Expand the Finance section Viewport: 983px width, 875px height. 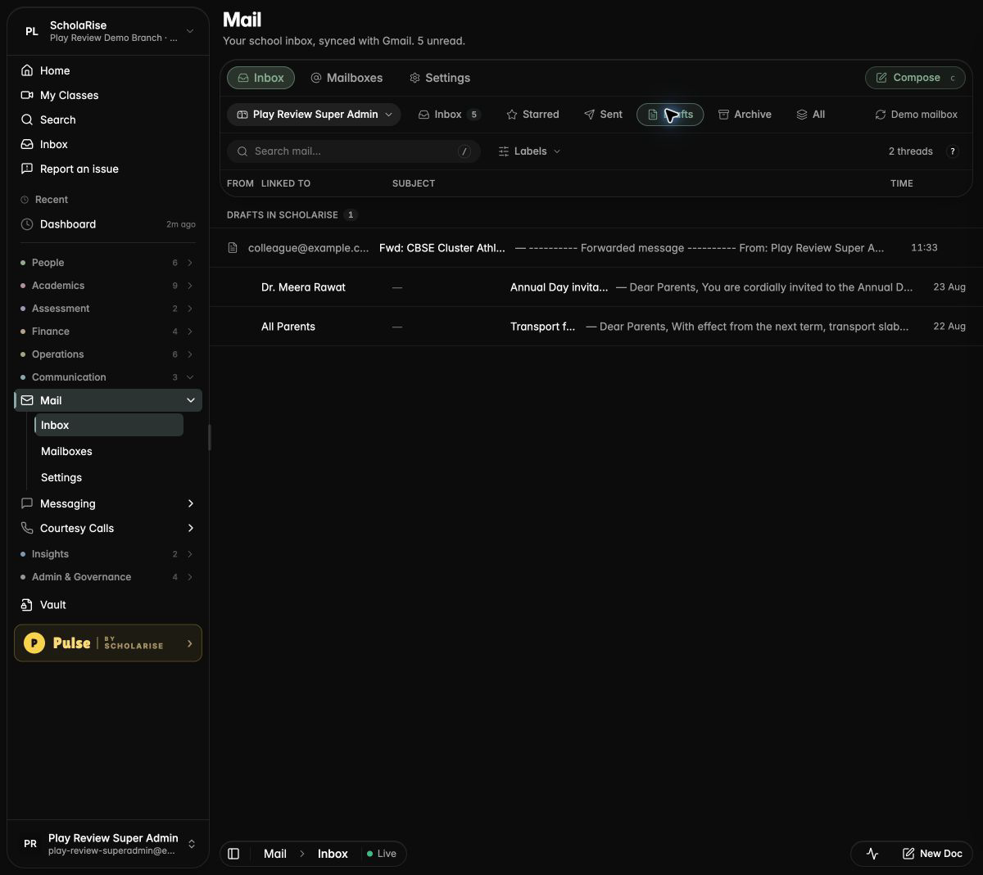[x=108, y=332]
